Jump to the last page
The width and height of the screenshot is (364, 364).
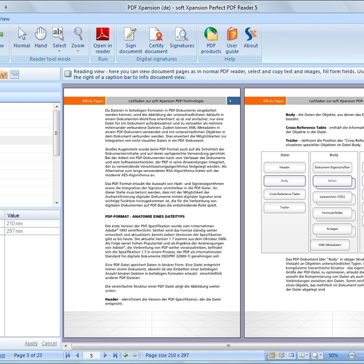(x=115, y=355)
